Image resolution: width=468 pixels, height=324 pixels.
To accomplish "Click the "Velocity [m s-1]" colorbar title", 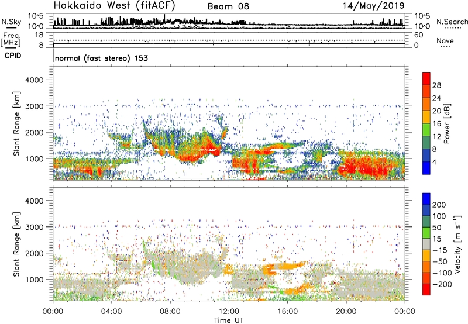I will click(x=457, y=244).
